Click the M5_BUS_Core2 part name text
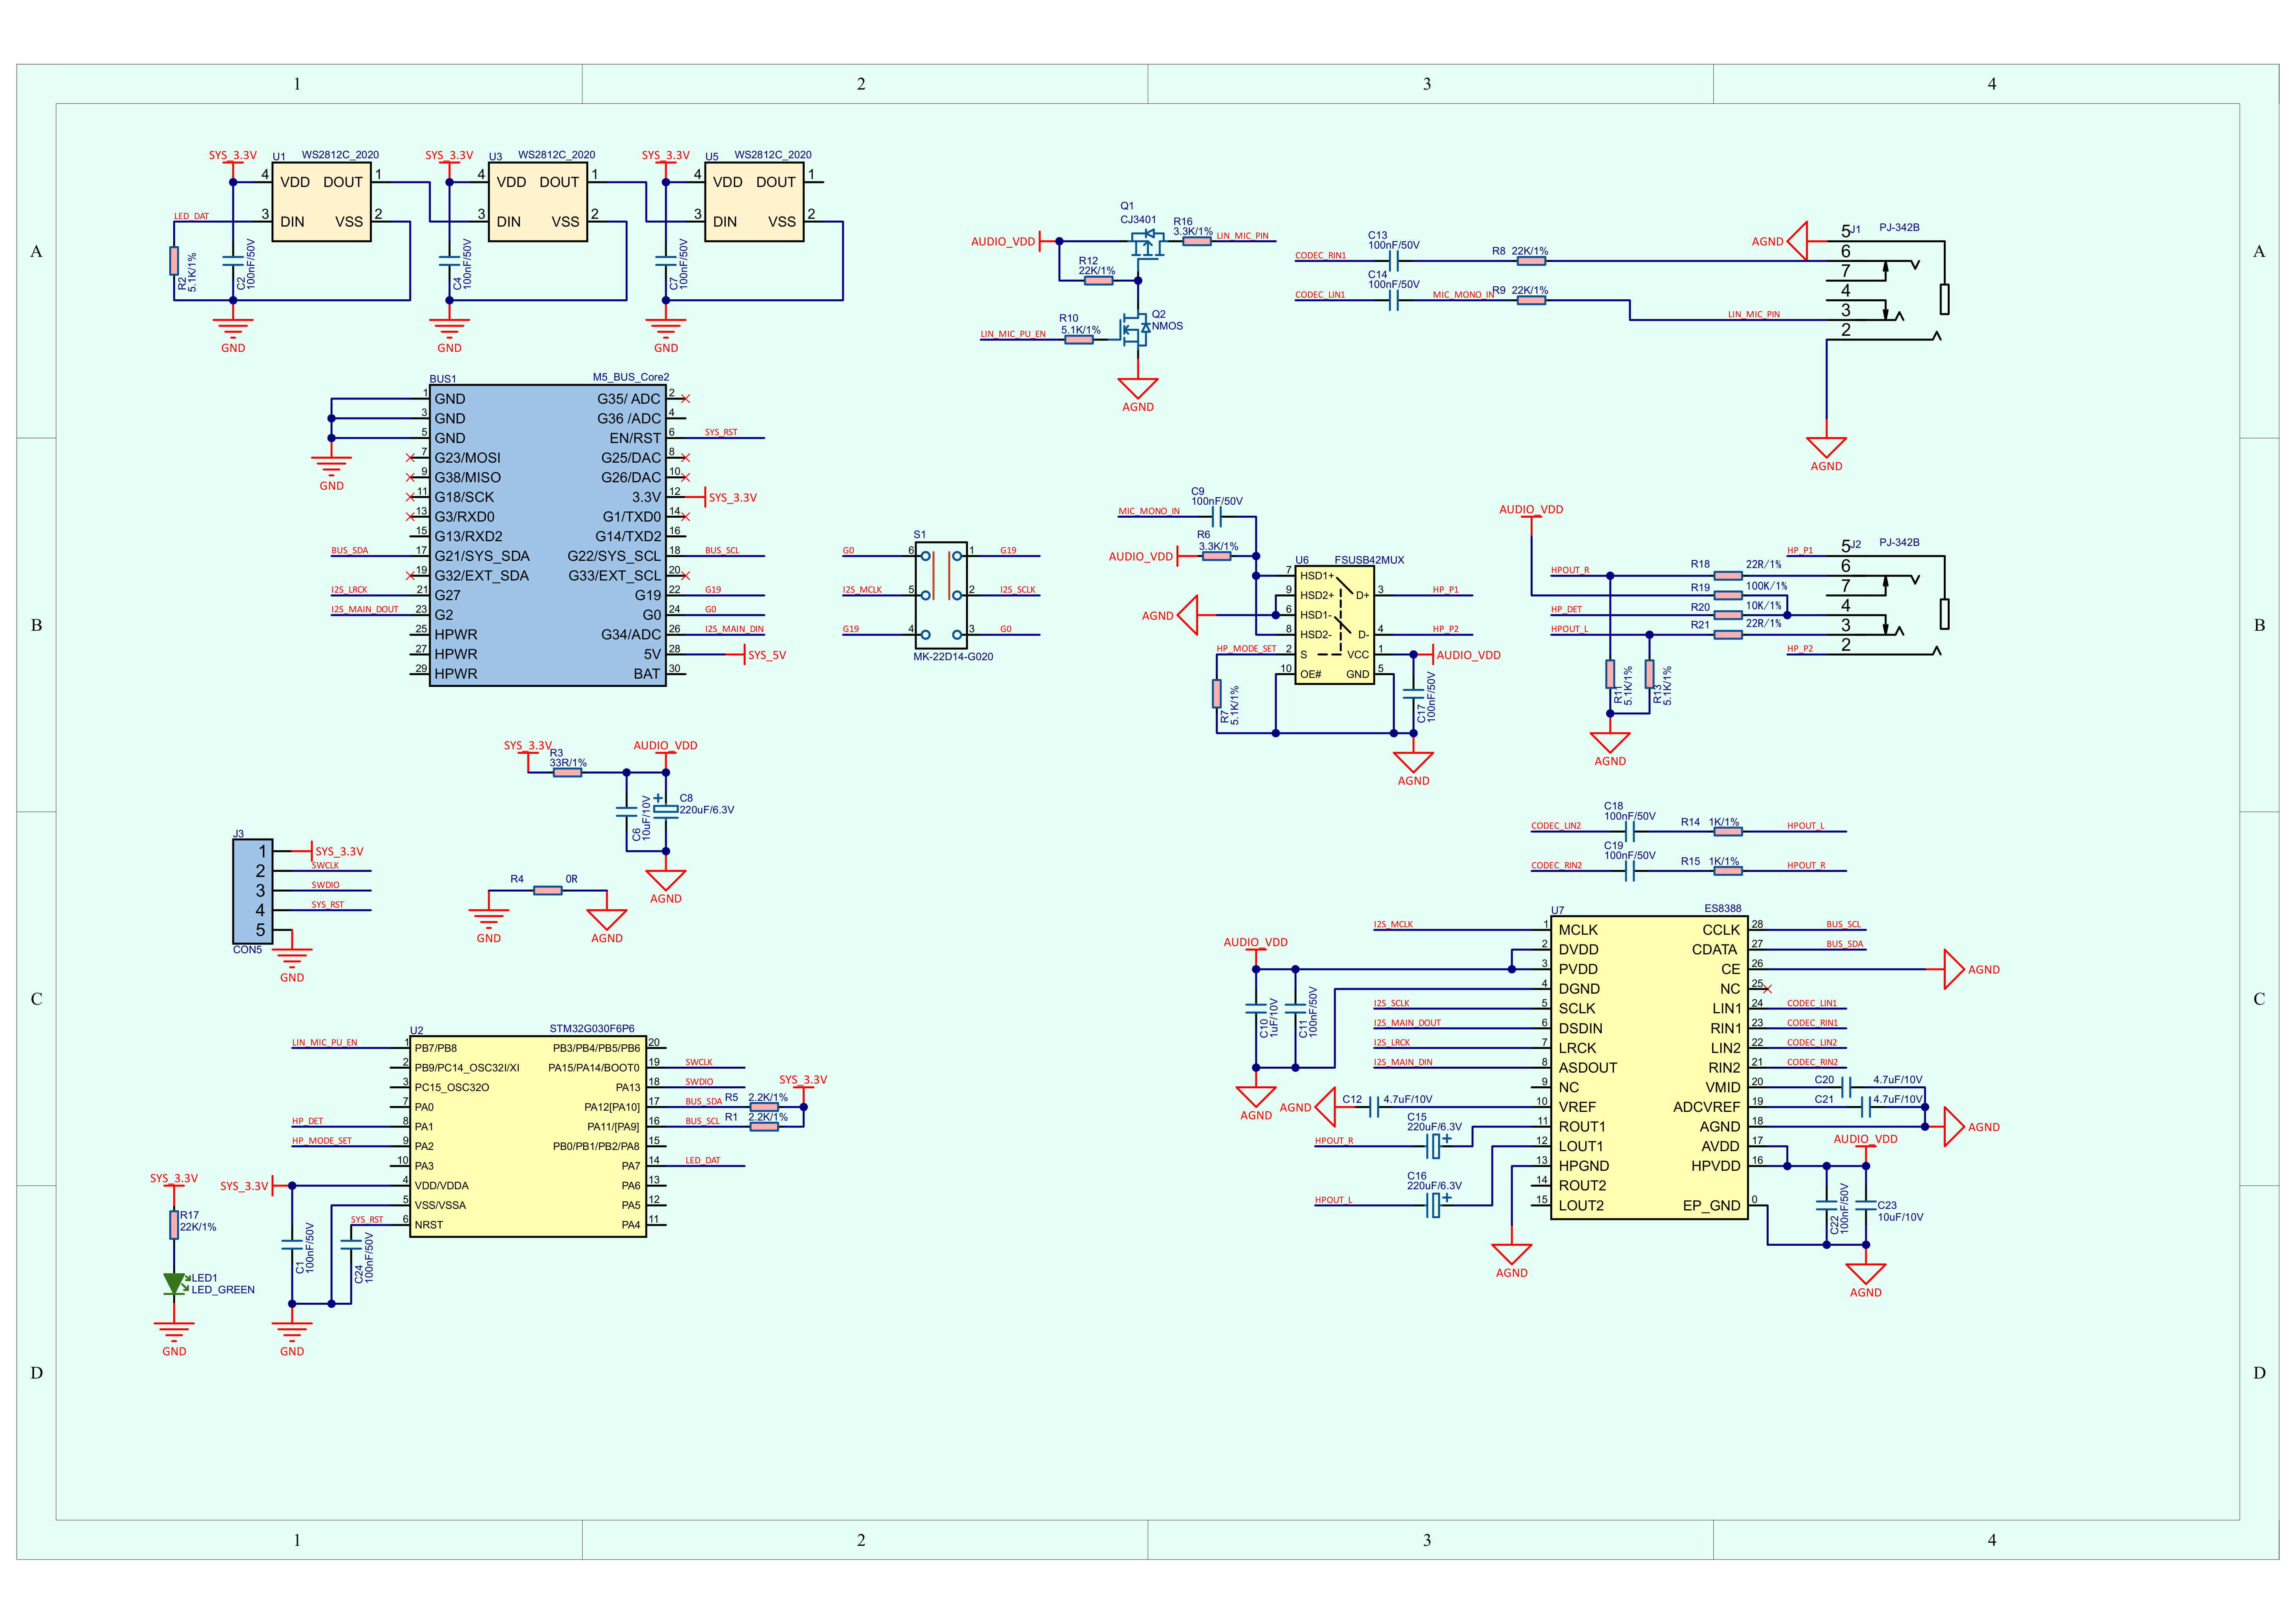2296x1624 pixels. [631, 377]
